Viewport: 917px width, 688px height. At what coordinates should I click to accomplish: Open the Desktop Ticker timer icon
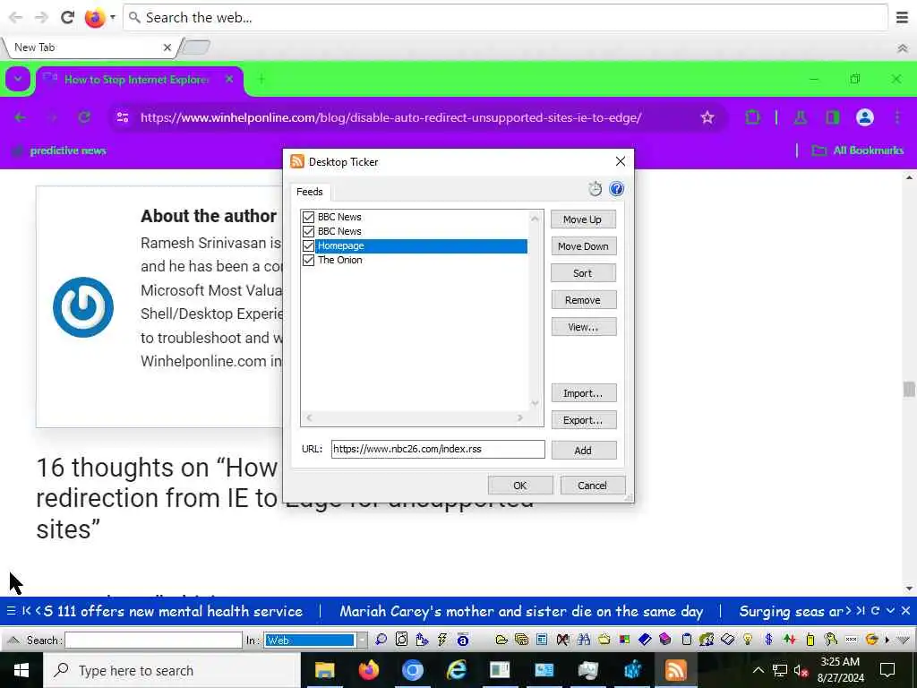tap(595, 189)
